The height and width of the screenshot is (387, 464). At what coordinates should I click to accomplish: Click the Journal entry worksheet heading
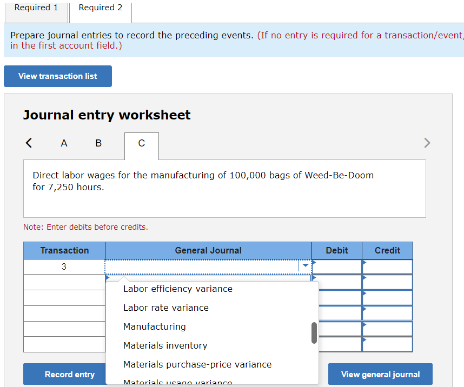pos(107,115)
